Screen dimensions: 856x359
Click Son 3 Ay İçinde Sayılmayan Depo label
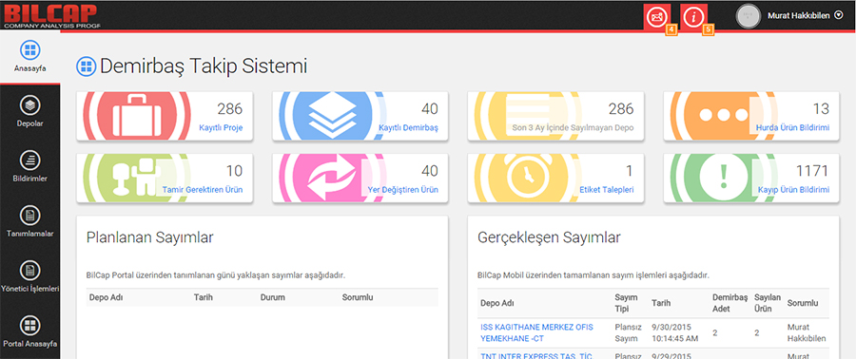(x=573, y=128)
